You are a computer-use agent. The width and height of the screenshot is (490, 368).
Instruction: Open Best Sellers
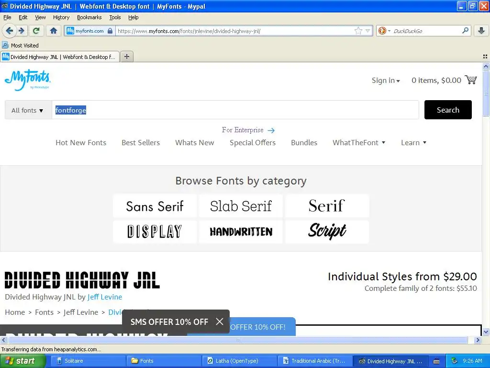click(x=141, y=143)
